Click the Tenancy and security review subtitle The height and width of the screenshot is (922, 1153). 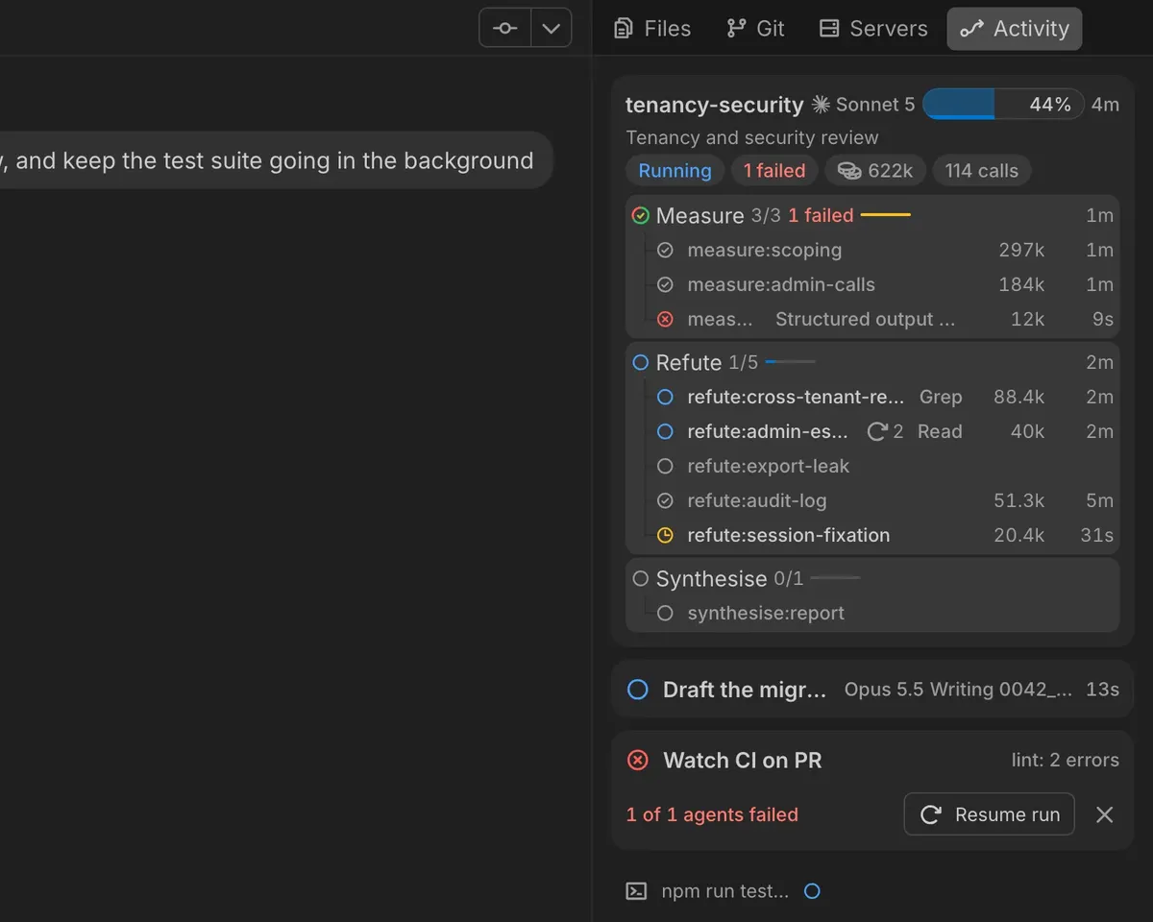point(752,137)
